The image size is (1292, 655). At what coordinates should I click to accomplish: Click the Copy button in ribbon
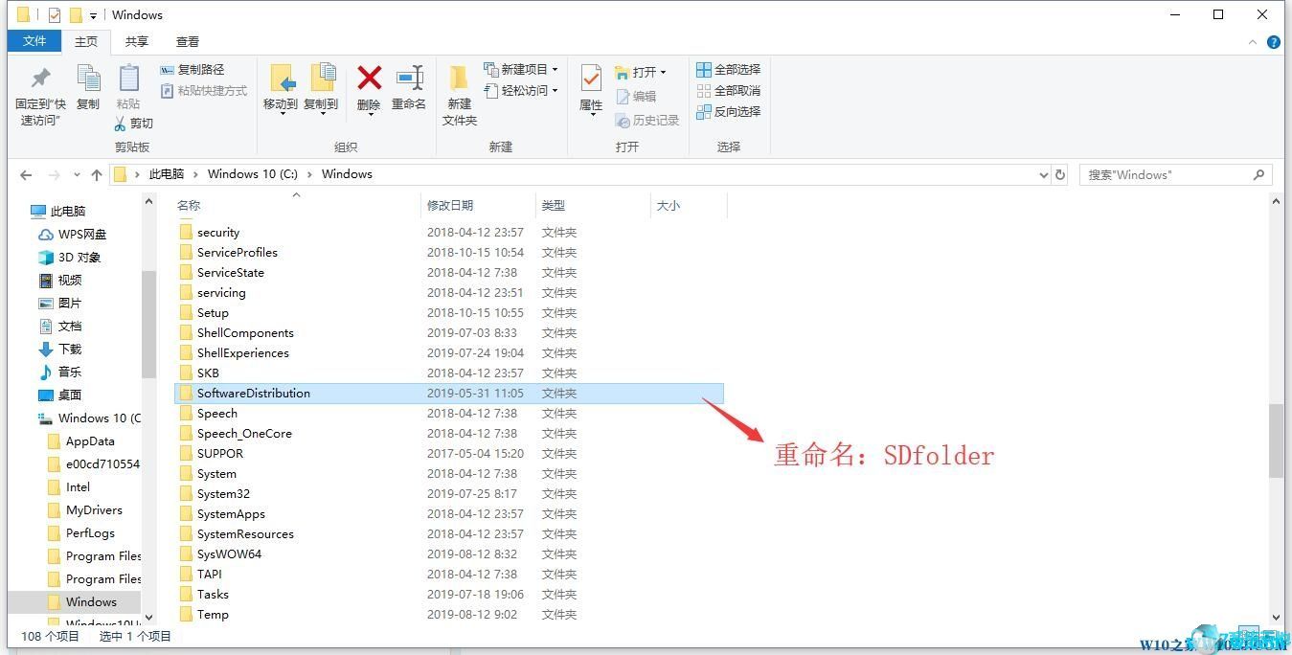88,88
